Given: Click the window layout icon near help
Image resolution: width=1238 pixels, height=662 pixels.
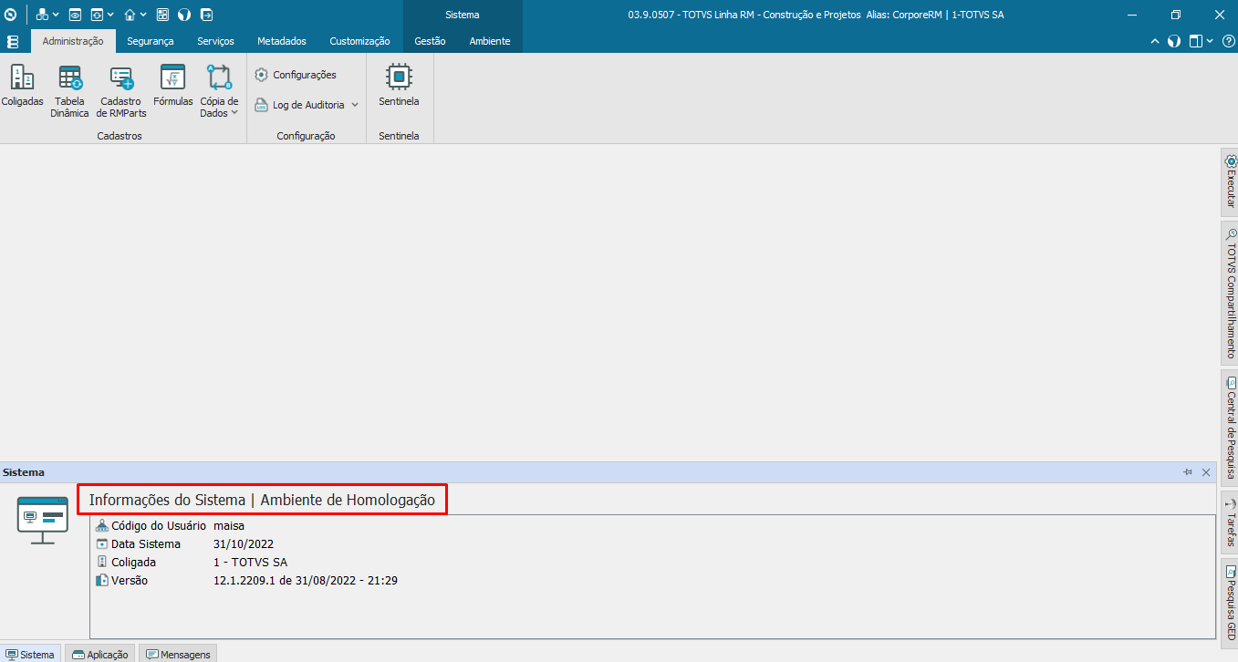Looking at the screenshot, I should click(1195, 41).
